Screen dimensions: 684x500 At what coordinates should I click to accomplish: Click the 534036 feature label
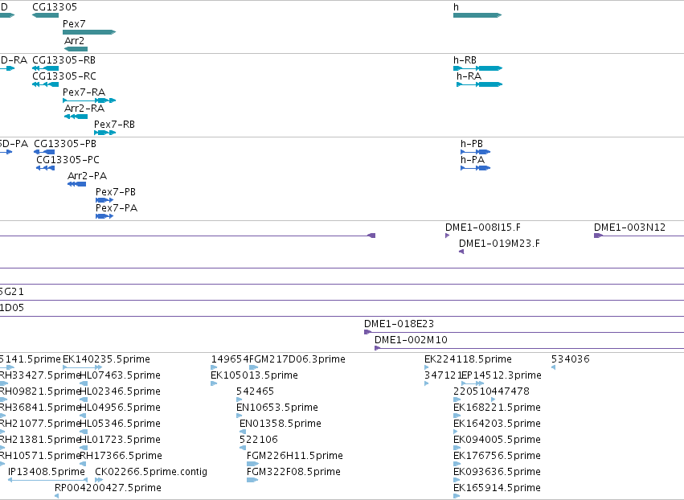tap(571, 359)
